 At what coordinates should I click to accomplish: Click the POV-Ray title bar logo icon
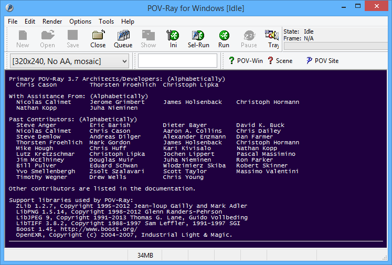(9, 8)
